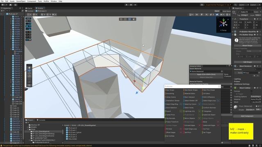
Task: Open options plus next to Bevel
Action: [x=218, y=122]
